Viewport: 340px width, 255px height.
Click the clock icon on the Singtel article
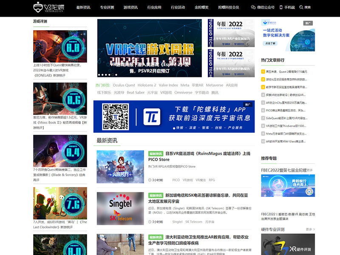150,222
